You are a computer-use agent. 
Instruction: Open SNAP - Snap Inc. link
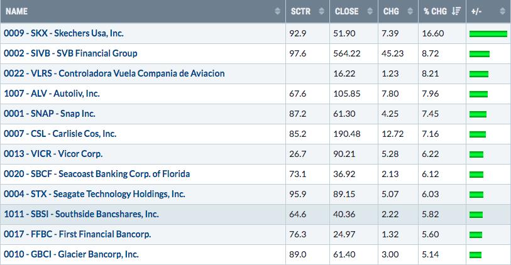[x=50, y=114]
